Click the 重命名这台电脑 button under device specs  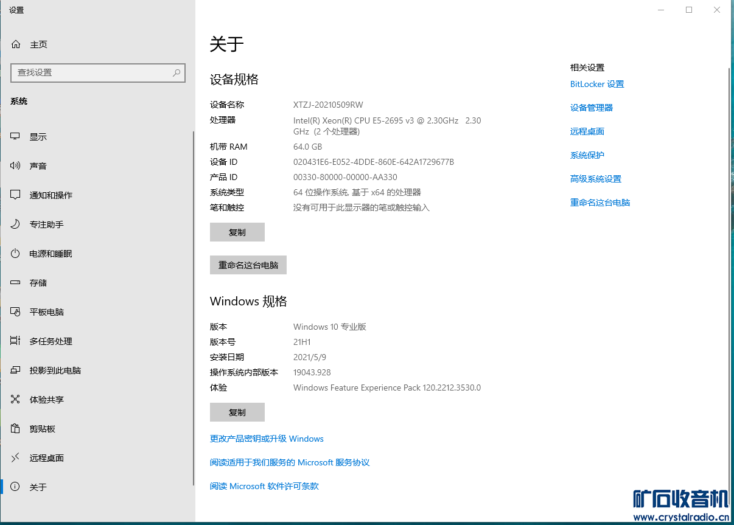[248, 265]
